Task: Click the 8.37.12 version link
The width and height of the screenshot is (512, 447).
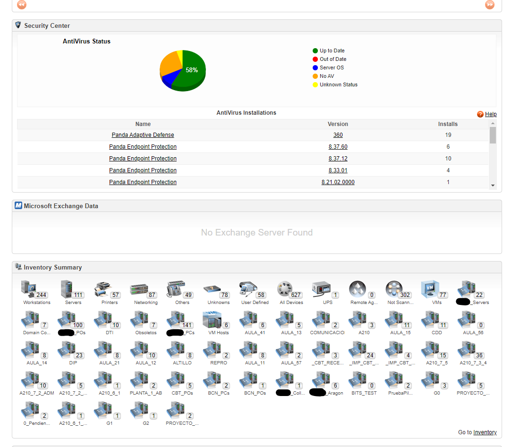Action: click(x=338, y=159)
